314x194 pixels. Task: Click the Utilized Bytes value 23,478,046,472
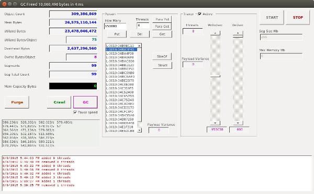pyautogui.click(x=73, y=31)
